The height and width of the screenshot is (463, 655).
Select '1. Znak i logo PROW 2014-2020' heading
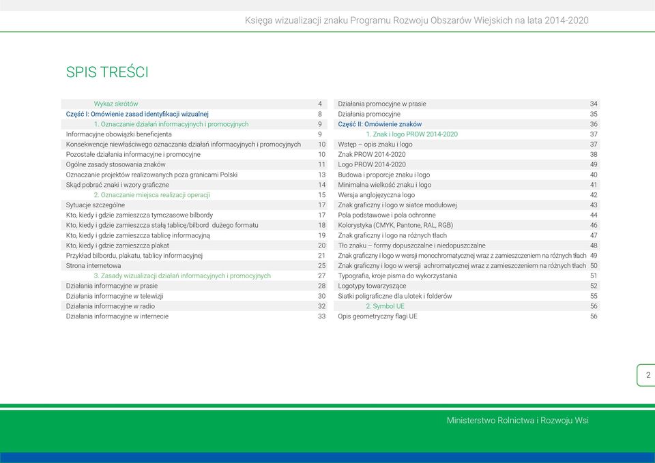tap(411, 134)
